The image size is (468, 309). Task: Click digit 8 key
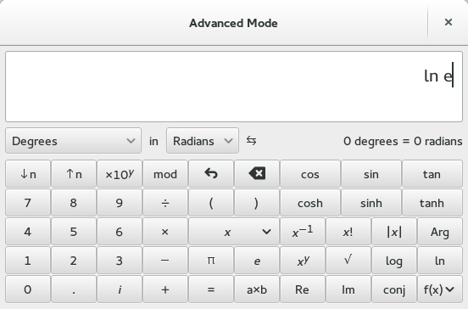(x=74, y=203)
